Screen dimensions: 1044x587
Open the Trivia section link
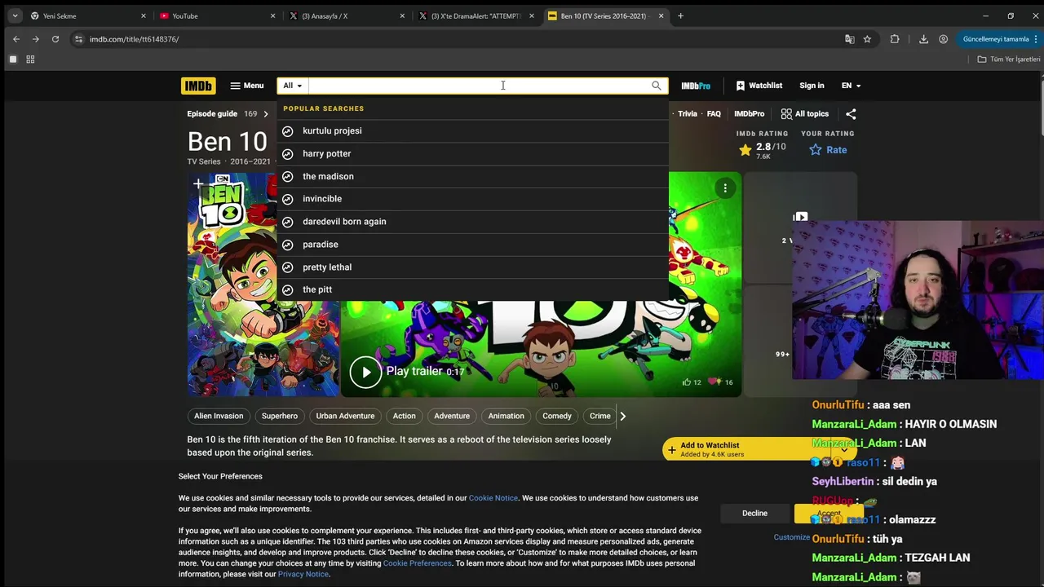tap(688, 114)
